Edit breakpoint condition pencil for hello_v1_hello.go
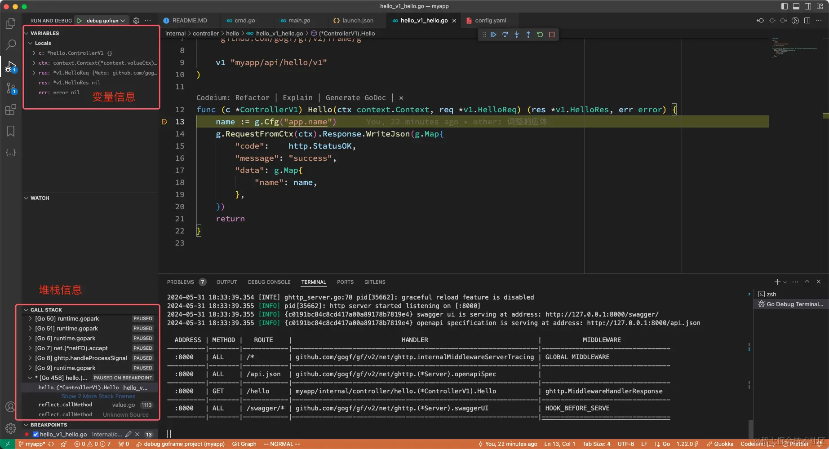 pos(129,434)
